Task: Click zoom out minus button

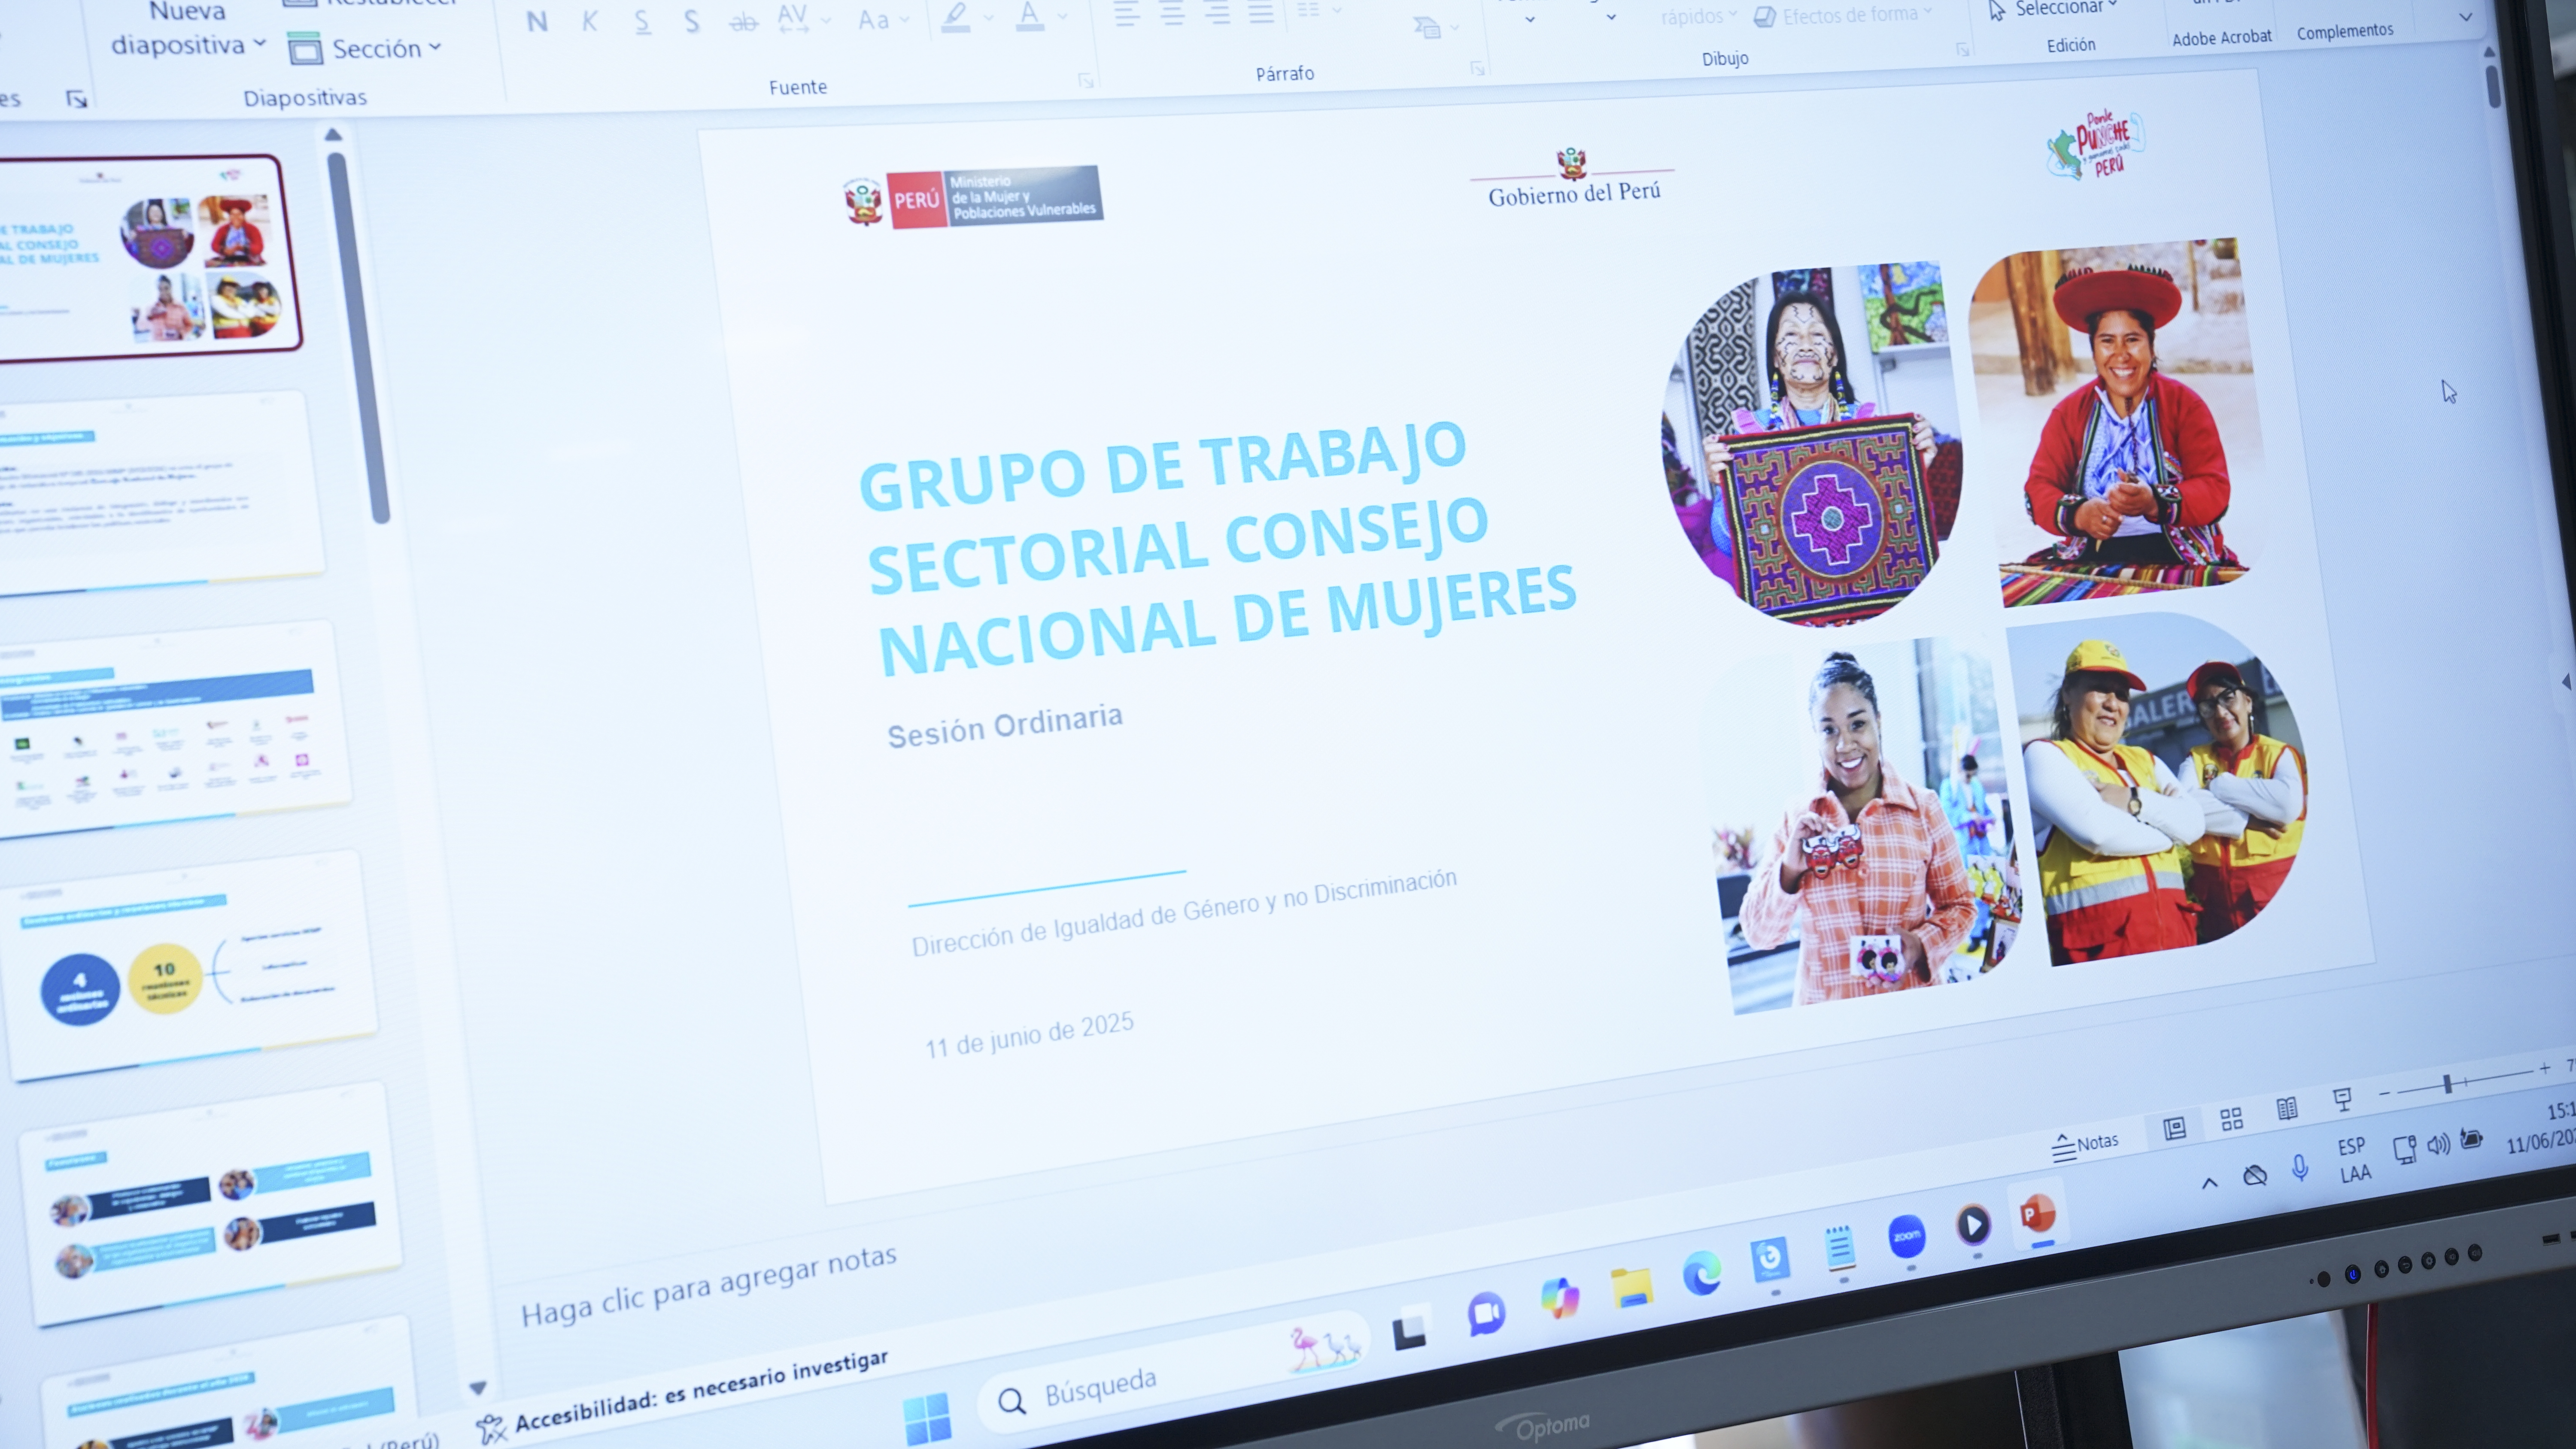Action: click(2384, 1094)
